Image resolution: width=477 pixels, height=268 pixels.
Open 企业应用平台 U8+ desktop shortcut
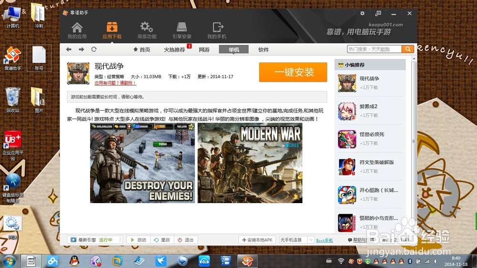12,145
